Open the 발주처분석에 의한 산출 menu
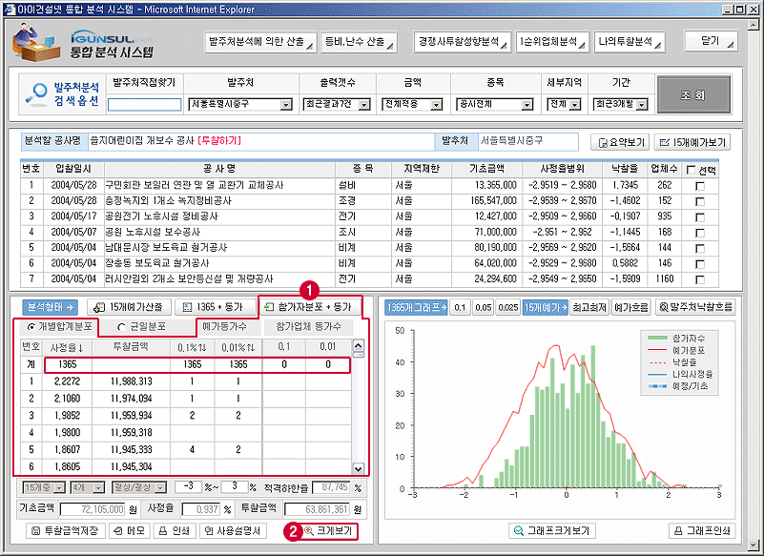The width and height of the screenshot is (764, 556). [x=260, y=42]
